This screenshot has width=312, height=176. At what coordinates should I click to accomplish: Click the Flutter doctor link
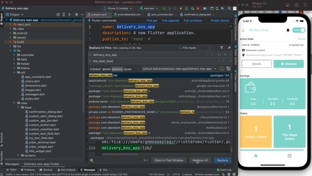click(220, 21)
